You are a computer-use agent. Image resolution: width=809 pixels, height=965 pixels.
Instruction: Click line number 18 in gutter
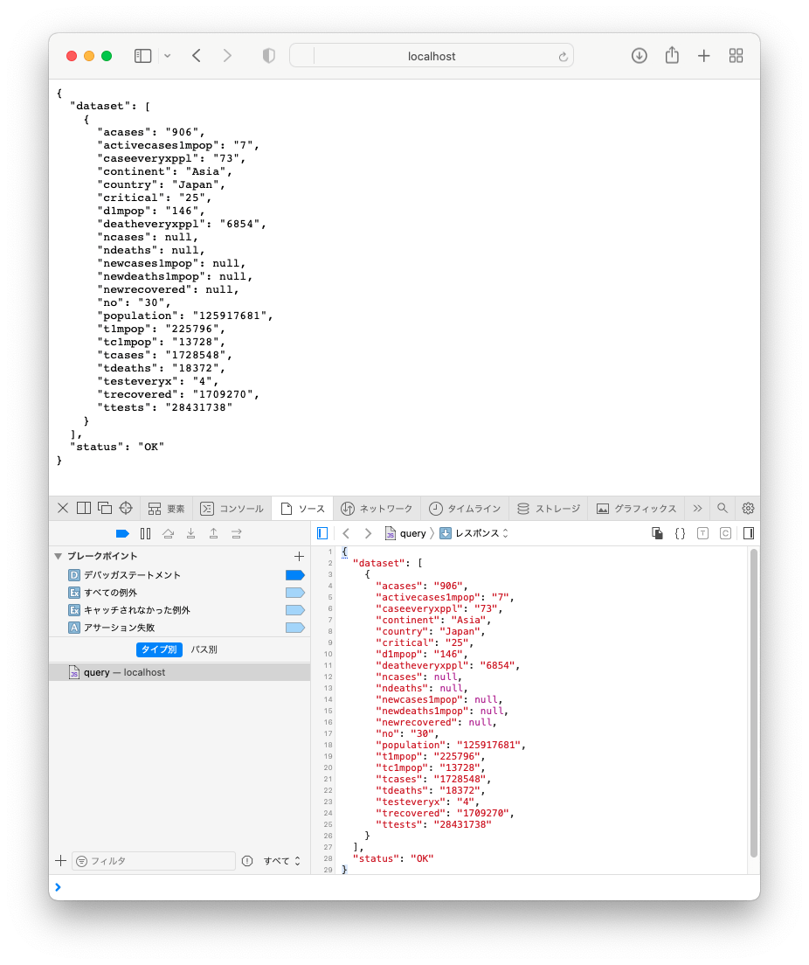pyautogui.click(x=328, y=746)
